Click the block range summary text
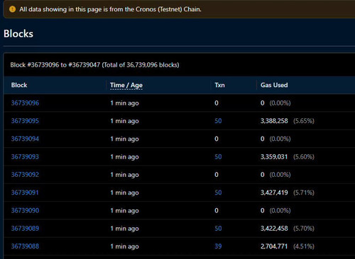 94,65
